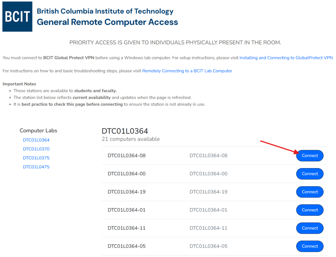Viewport: 336px width, 257px height.
Task: Click the gray DTC01L0364-11 description text
Action: 208,228
